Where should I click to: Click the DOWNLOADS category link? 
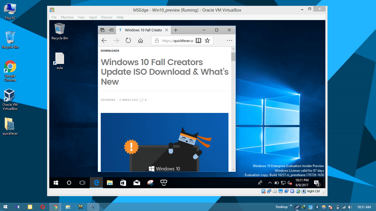[x=110, y=51]
